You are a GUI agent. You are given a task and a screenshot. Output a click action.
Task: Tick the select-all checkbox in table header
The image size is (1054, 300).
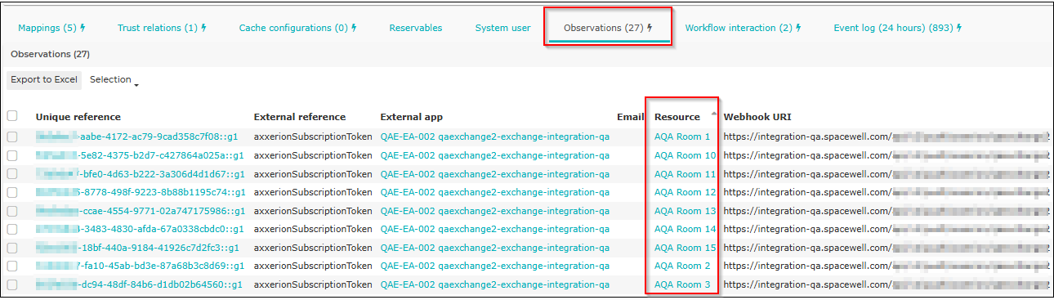12,116
